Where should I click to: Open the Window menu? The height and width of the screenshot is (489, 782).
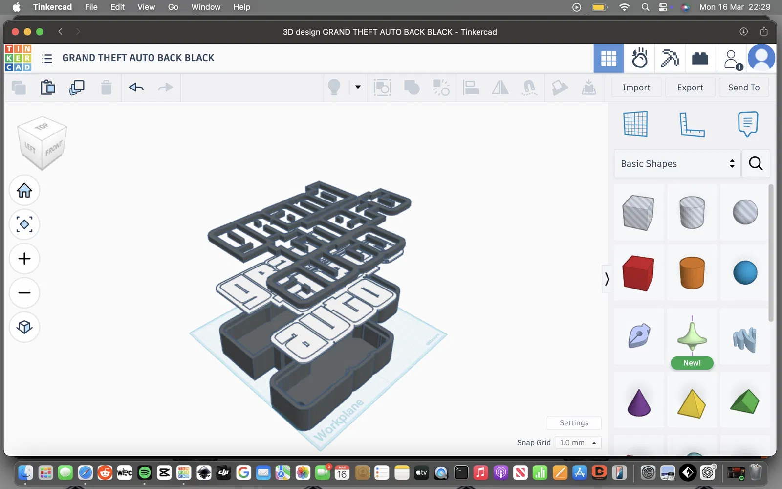pyautogui.click(x=206, y=7)
